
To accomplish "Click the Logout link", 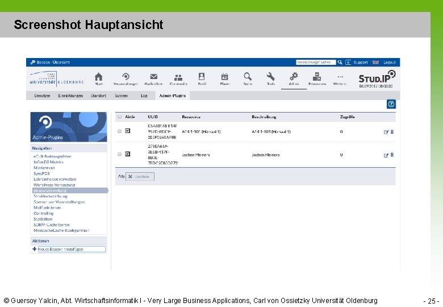I will click(x=389, y=62).
